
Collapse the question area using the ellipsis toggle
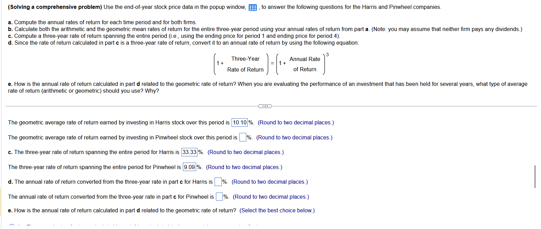click(266, 106)
